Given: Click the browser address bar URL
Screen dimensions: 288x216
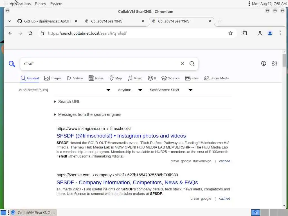Looking at the screenshot, I should [87, 33].
